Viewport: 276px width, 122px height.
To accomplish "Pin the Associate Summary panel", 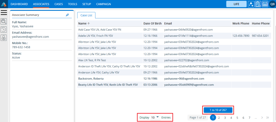I will tap(67, 15).
